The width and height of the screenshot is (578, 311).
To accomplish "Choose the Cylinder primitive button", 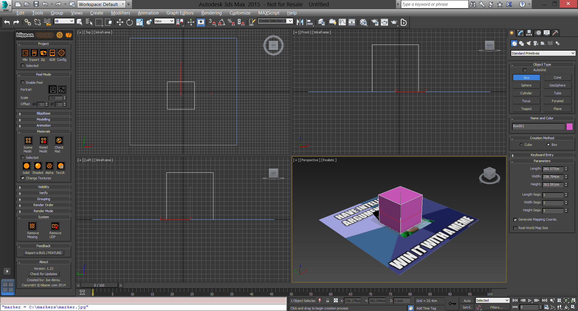I will (526, 93).
